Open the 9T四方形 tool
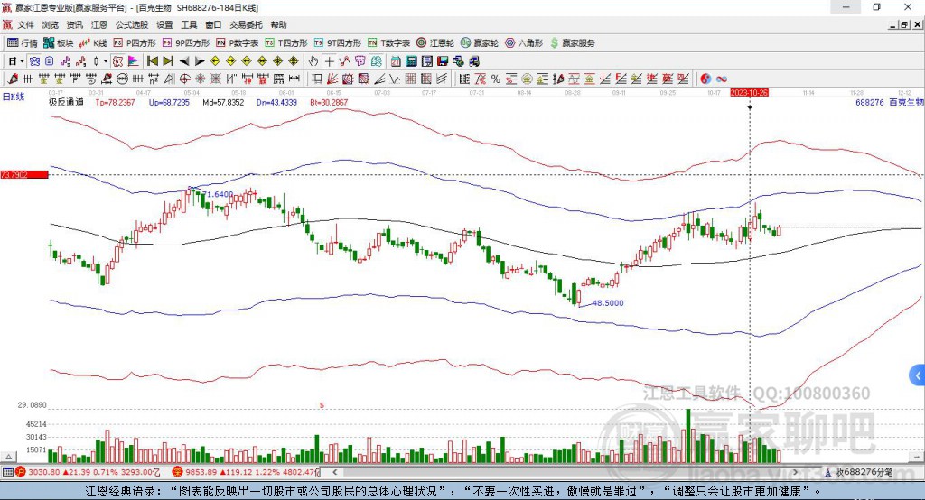The height and width of the screenshot is (500, 925). [338, 43]
